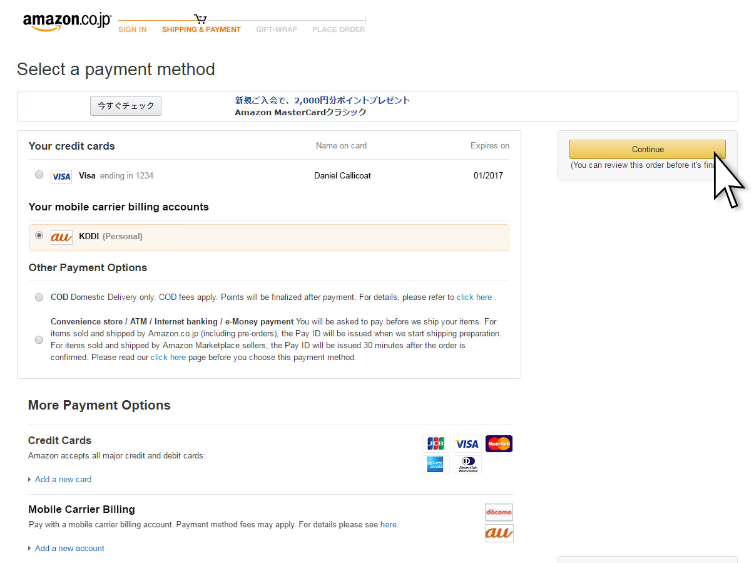Click the Diners Club International logo
The width and height of the screenshot is (754, 563).
pyautogui.click(x=467, y=464)
